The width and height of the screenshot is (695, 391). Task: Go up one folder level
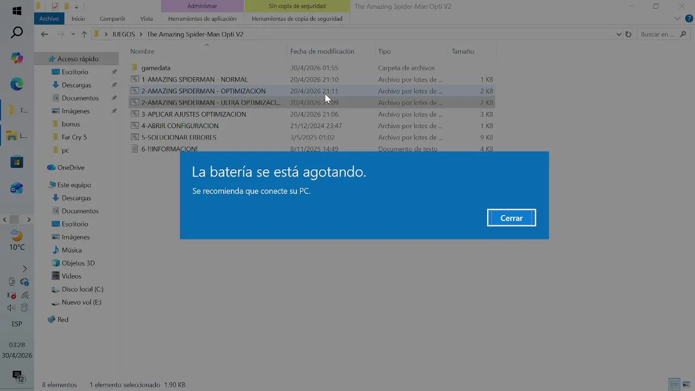pos(84,34)
